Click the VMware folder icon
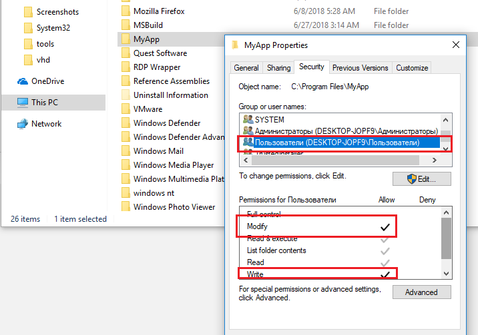 [x=125, y=109]
